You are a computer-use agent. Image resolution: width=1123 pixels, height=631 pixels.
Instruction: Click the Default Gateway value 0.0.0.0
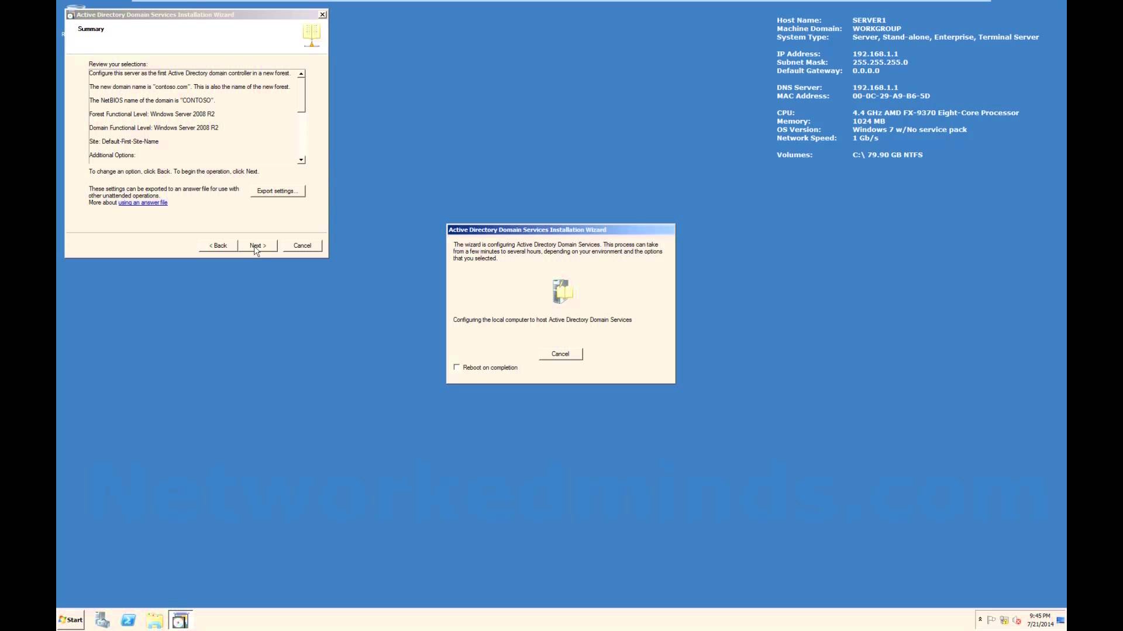[x=866, y=71]
